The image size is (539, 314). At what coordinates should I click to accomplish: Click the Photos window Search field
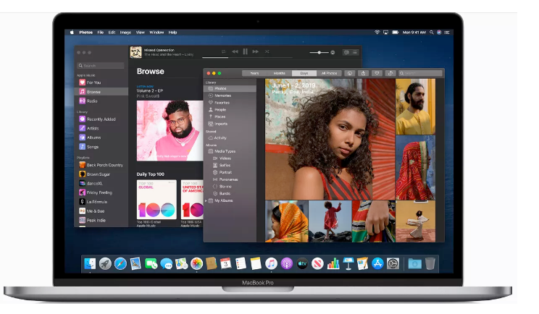[420, 73]
